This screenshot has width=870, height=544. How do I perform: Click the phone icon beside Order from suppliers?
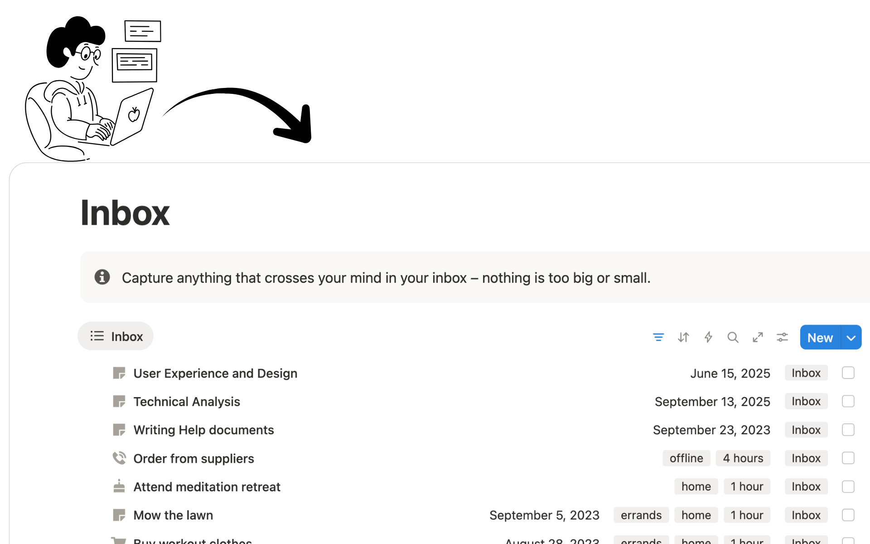[119, 458]
